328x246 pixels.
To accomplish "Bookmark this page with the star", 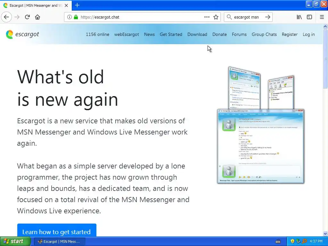I will 216,17.
